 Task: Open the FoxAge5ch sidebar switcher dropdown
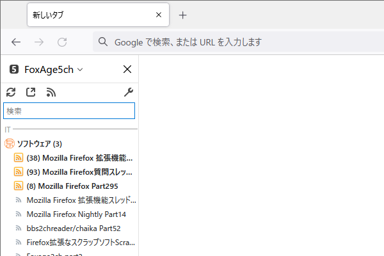coord(80,70)
